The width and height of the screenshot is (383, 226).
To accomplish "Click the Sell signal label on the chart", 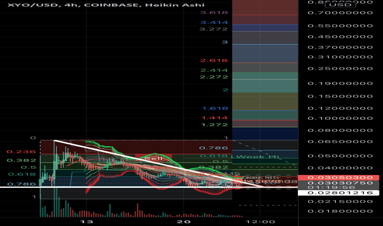I will pyautogui.click(x=153, y=158).
